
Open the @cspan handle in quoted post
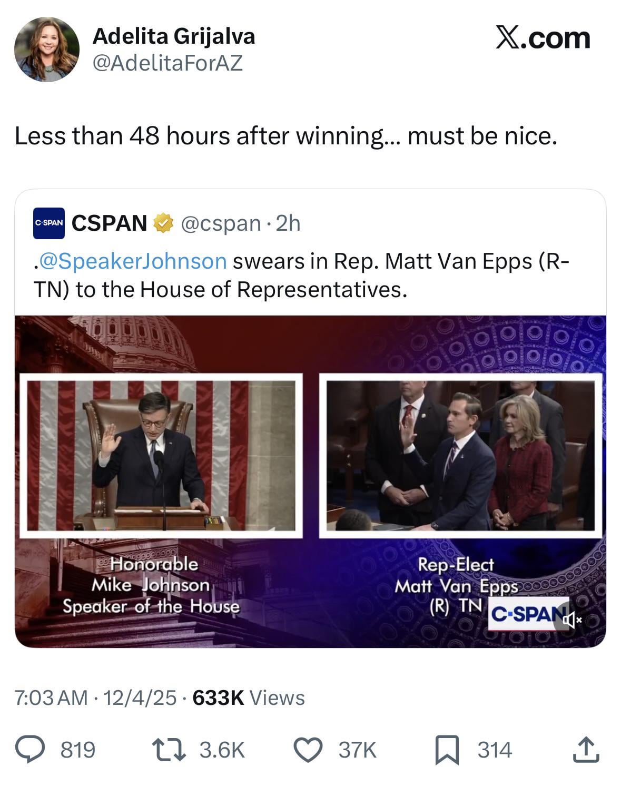pyautogui.click(x=221, y=223)
